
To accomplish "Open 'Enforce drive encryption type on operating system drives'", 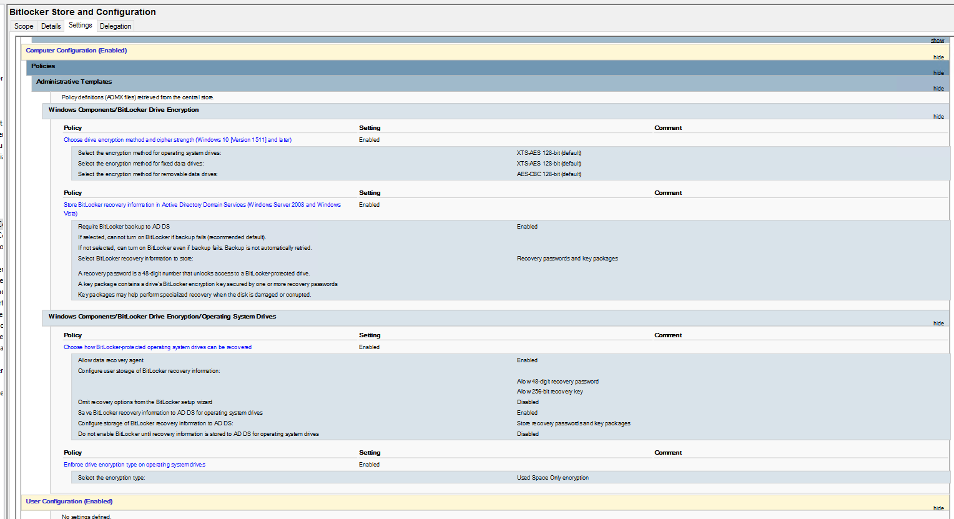I will point(134,465).
